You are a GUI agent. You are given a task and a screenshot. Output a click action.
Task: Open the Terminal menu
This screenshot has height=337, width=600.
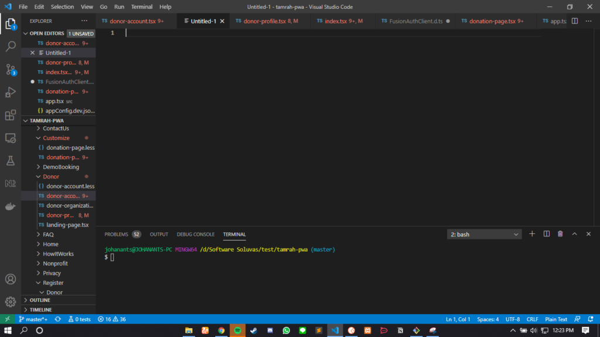pos(142,6)
